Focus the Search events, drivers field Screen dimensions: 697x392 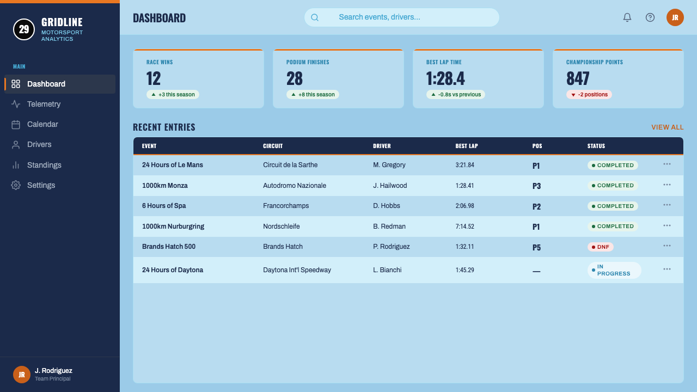point(402,17)
